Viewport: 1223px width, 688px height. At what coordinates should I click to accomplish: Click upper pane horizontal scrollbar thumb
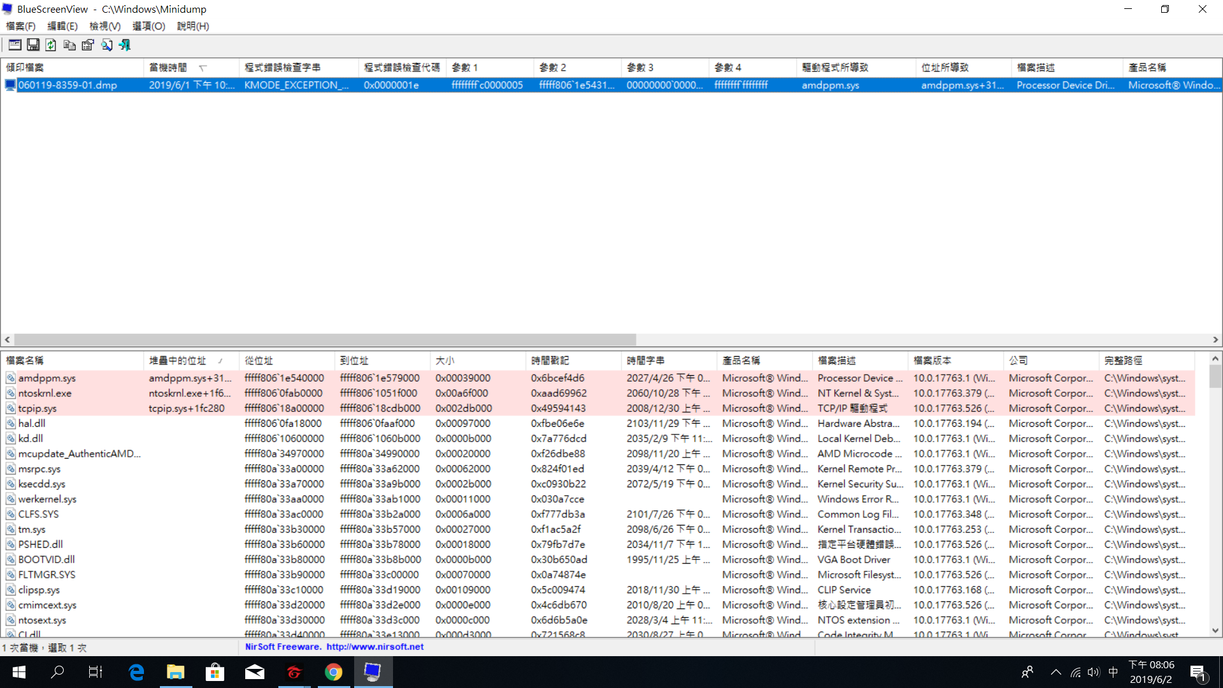(325, 340)
